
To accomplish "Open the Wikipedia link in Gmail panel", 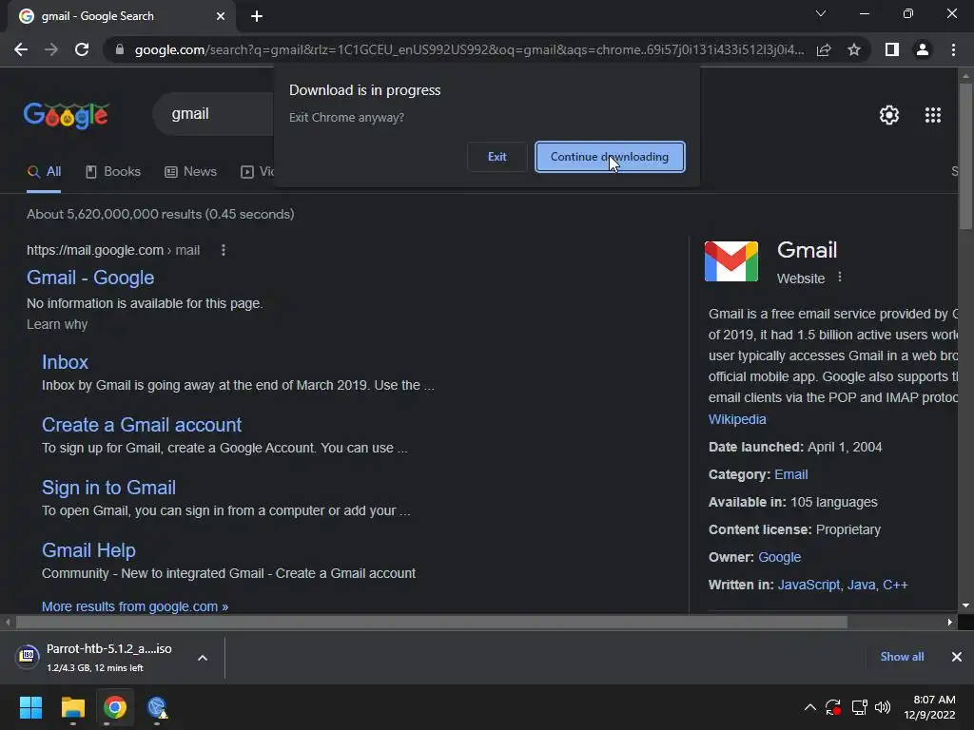I will coord(737,419).
